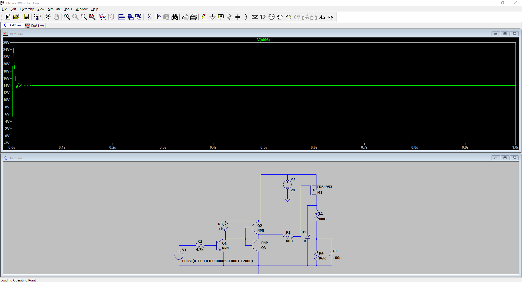Screen dimensions: 522x282
Task: Click the SPICE directive .op icon
Action: coord(330,17)
